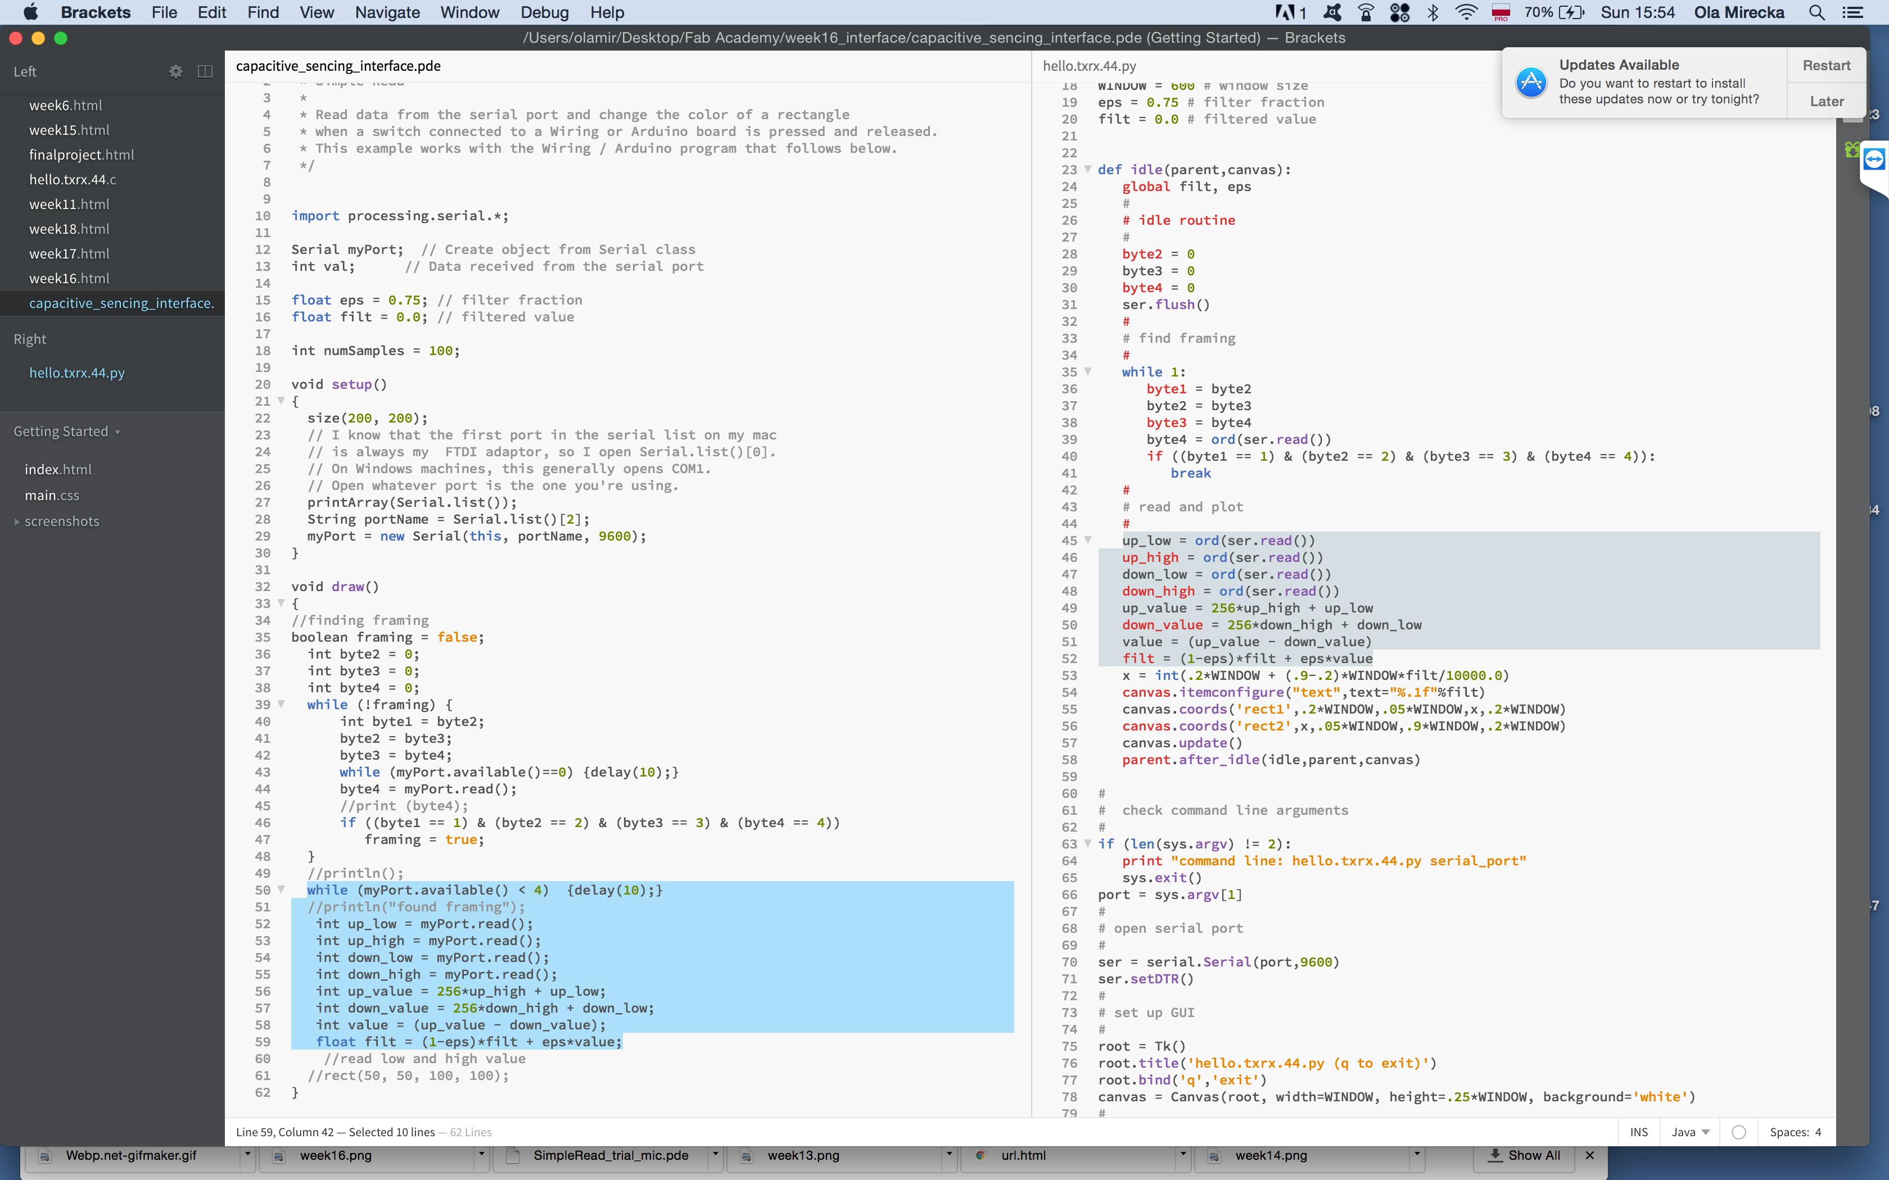
Task: Click Restart in updates notification
Action: pyautogui.click(x=1826, y=66)
